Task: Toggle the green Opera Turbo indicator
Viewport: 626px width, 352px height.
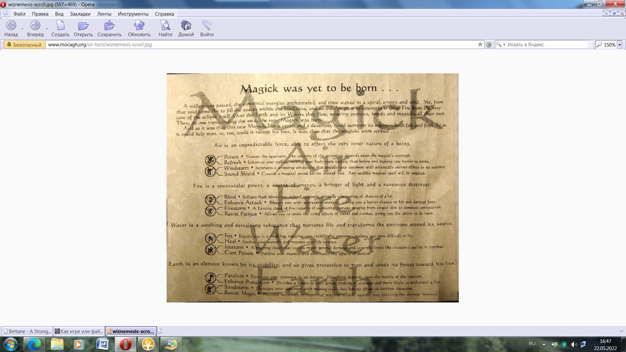Action: pos(489,45)
